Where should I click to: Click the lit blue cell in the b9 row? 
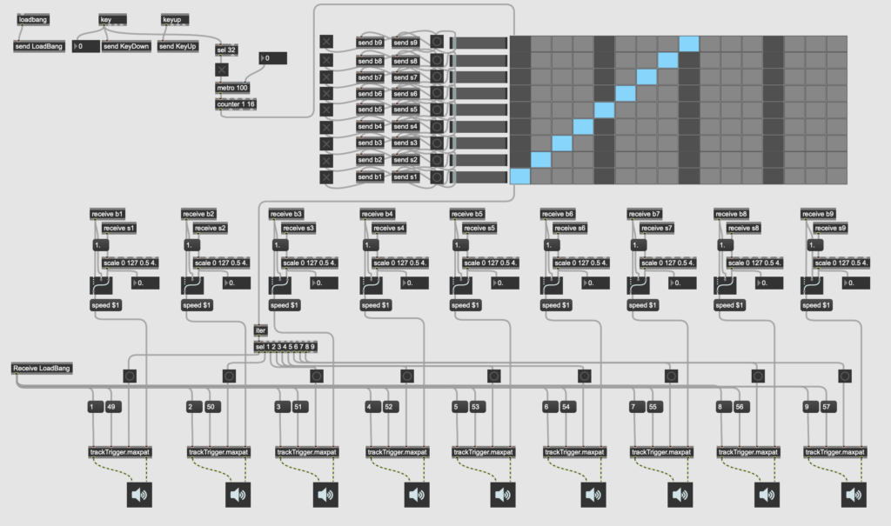click(x=689, y=43)
